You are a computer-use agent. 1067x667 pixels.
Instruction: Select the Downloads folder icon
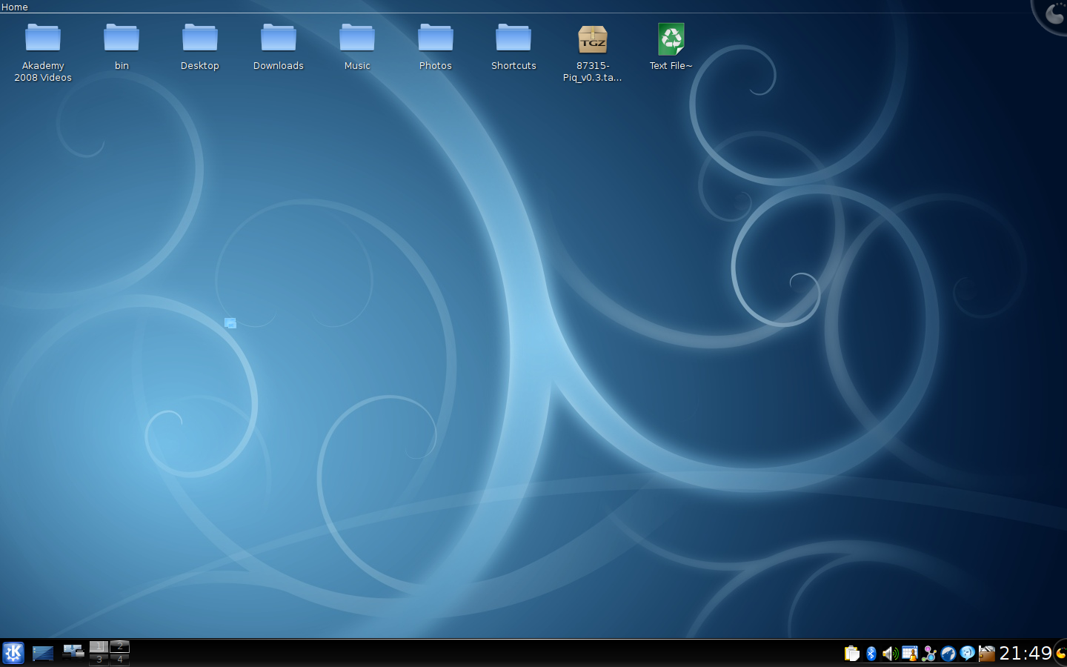(279, 47)
